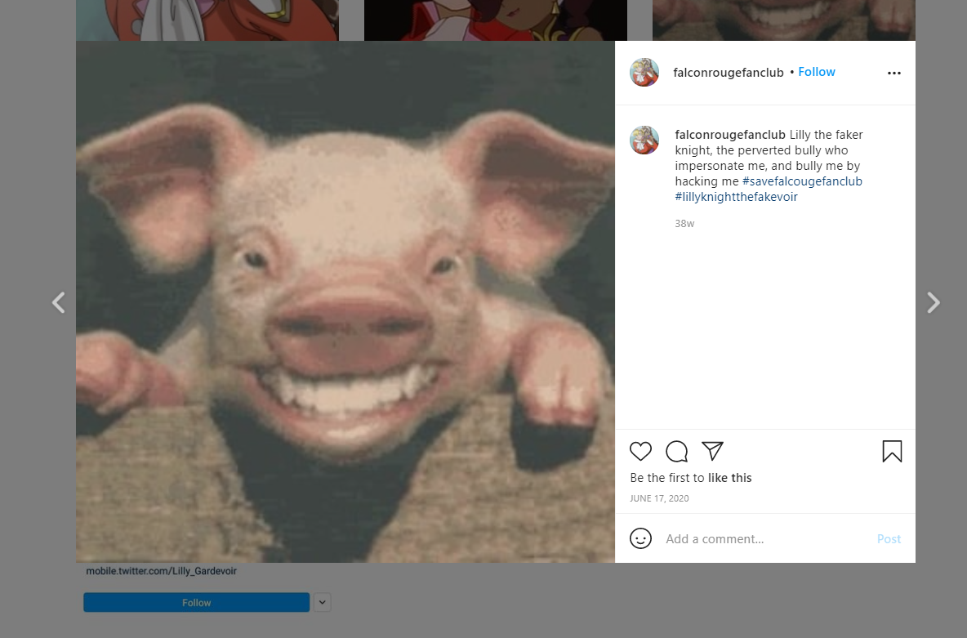This screenshot has width=967, height=638.
Task: Open the mobile.twitter.com/Lilly_Gardevoir link
Action: click(162, 571)
